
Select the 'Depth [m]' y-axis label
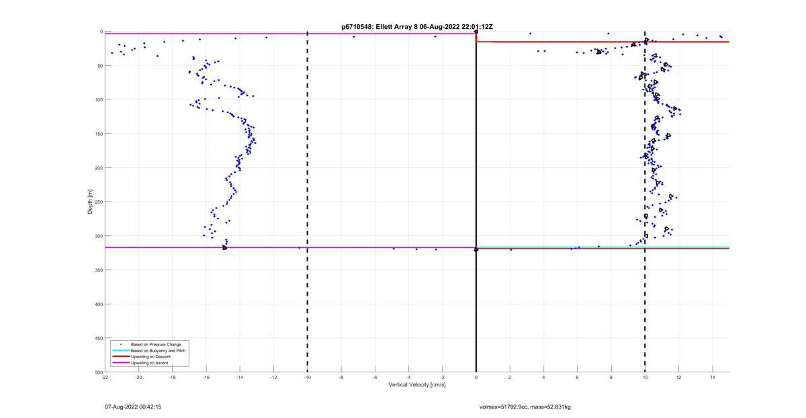[90, 202]
